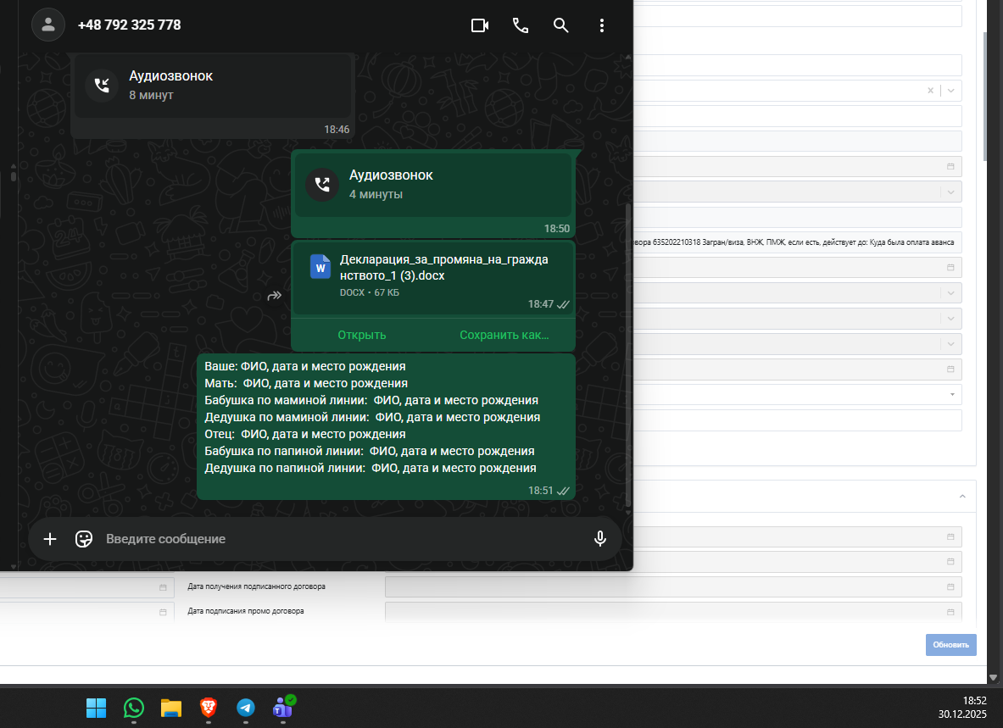
Task: Open the dropdown arrow beside the clear x
Action: (951, 91)
